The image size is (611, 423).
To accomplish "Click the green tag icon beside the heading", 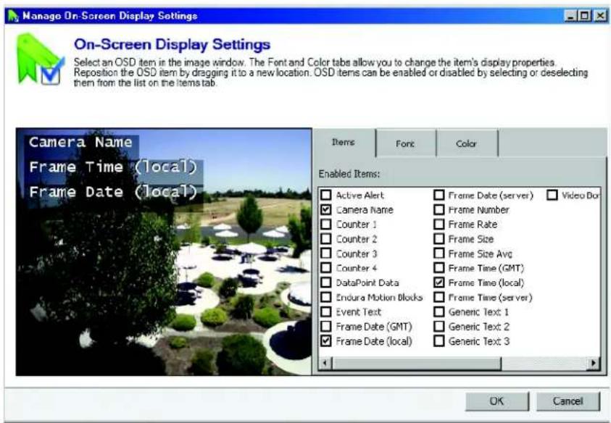I will tap(40, 59).
